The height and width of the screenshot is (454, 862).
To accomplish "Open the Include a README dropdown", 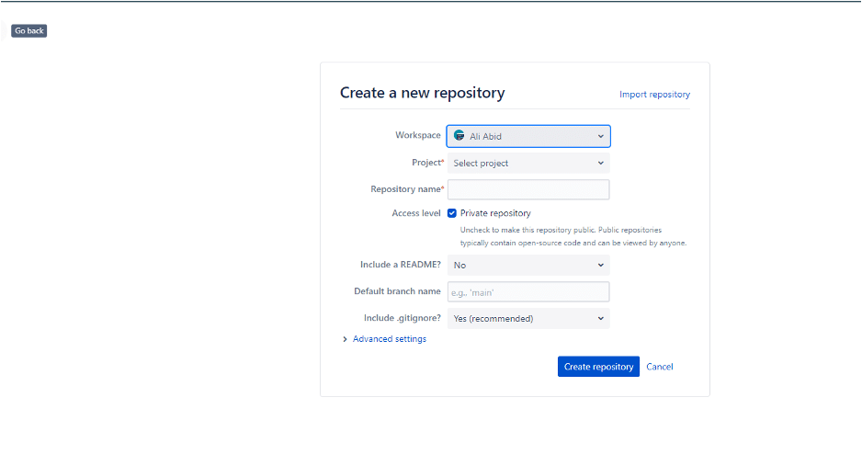I will (x=528, y=266).
